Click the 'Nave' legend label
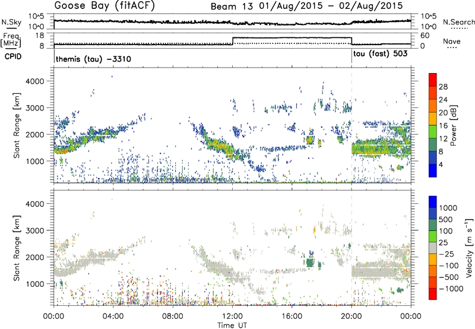The width and height of the screenshot is (475, 329). [452, 42]
